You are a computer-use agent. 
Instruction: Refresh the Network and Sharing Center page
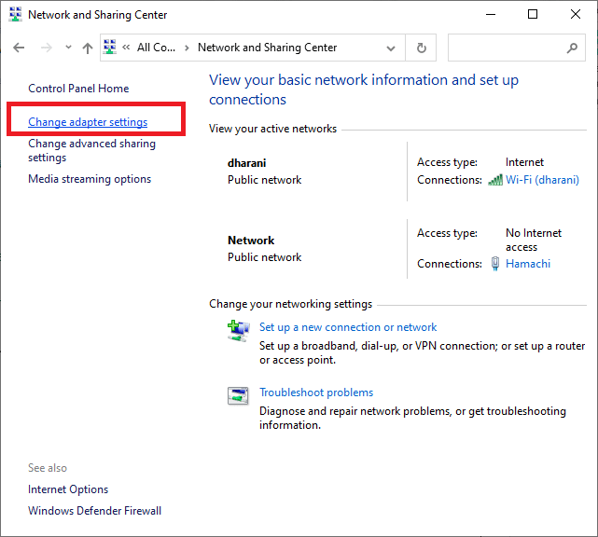pos(422,48)
